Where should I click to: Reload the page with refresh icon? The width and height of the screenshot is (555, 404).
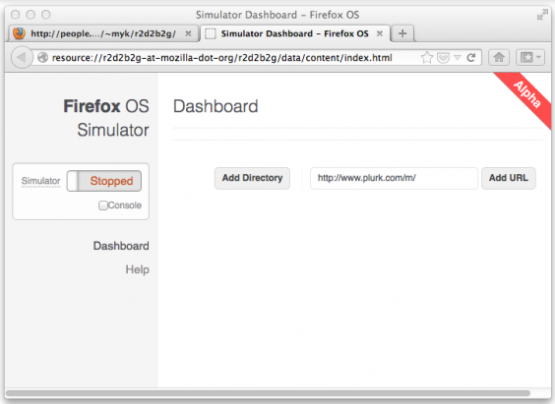(x=470, y=57)
